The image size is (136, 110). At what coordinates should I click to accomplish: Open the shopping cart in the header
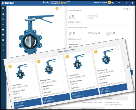click(112, 3)
